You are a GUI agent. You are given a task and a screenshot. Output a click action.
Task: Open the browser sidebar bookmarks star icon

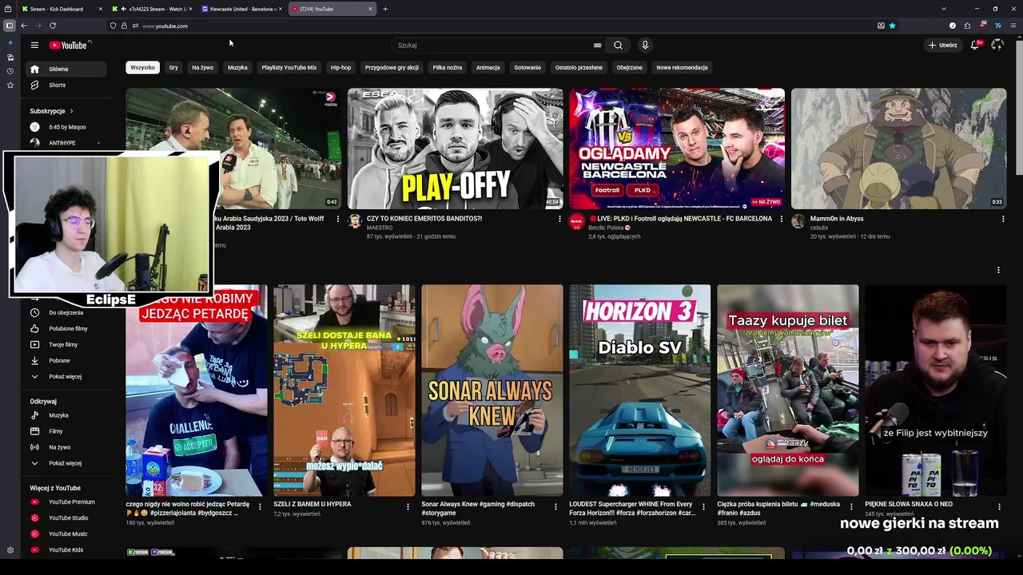point(10,85)
